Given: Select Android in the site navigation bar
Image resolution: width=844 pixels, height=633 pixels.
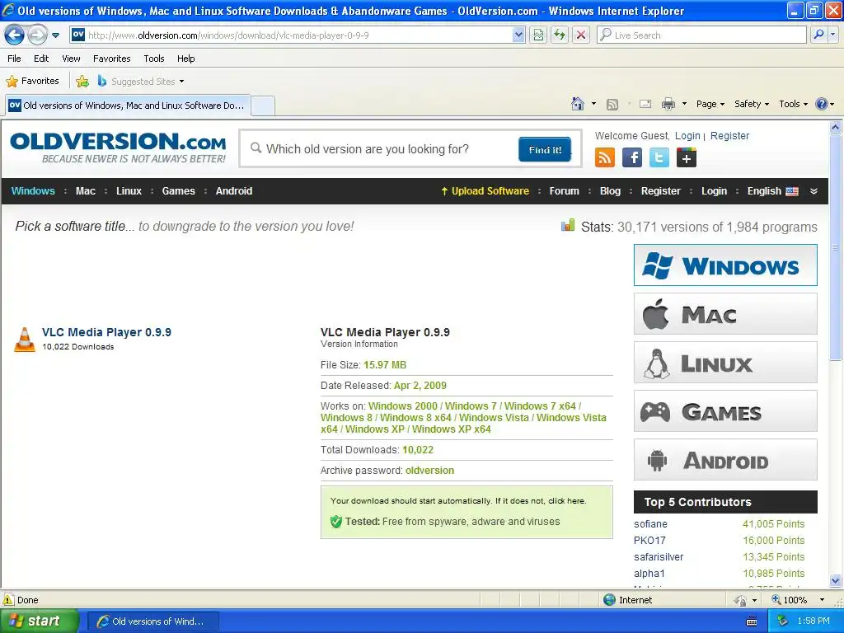Looking at the screenshot, I should click(x=234, y=191).
